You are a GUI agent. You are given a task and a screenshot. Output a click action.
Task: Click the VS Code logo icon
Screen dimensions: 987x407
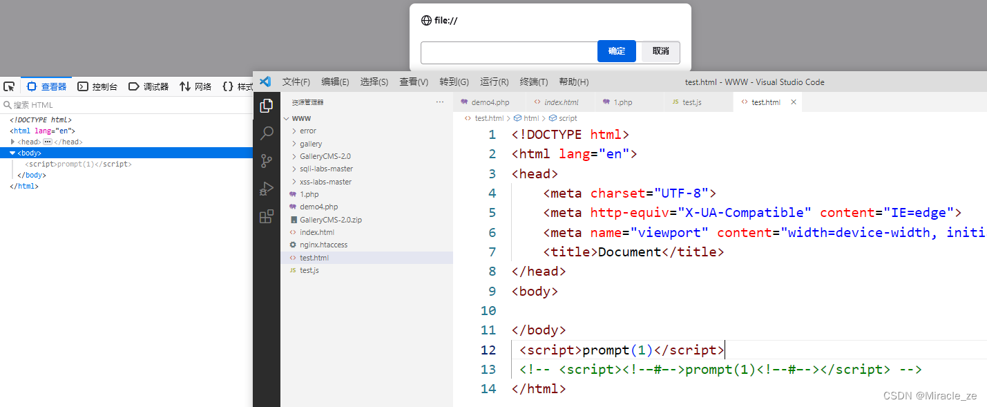[265, 82]
